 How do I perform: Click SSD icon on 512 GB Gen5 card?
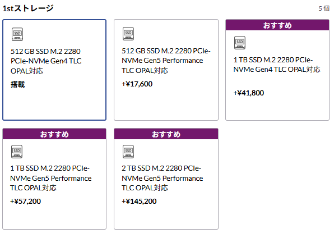(x=128, y=34)
